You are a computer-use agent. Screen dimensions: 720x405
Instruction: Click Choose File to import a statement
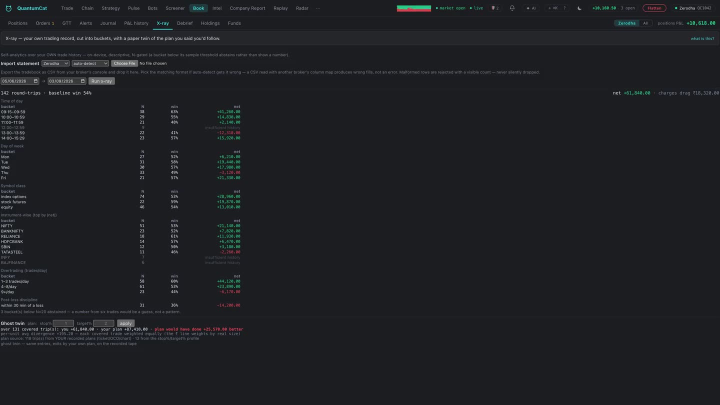pyautogui.click(x=124, y=63)
